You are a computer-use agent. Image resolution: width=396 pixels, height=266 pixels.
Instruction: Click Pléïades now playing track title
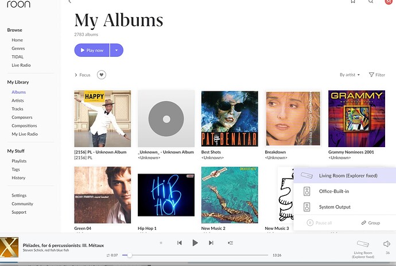point(63,245)
